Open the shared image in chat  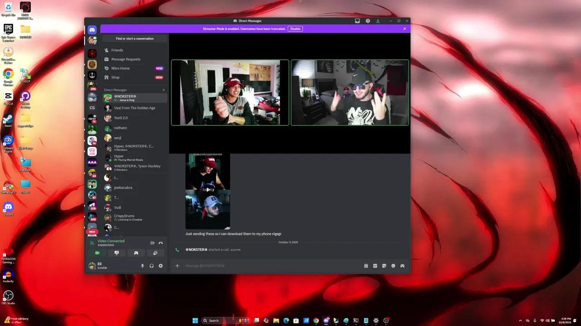[x=207, y=191]
